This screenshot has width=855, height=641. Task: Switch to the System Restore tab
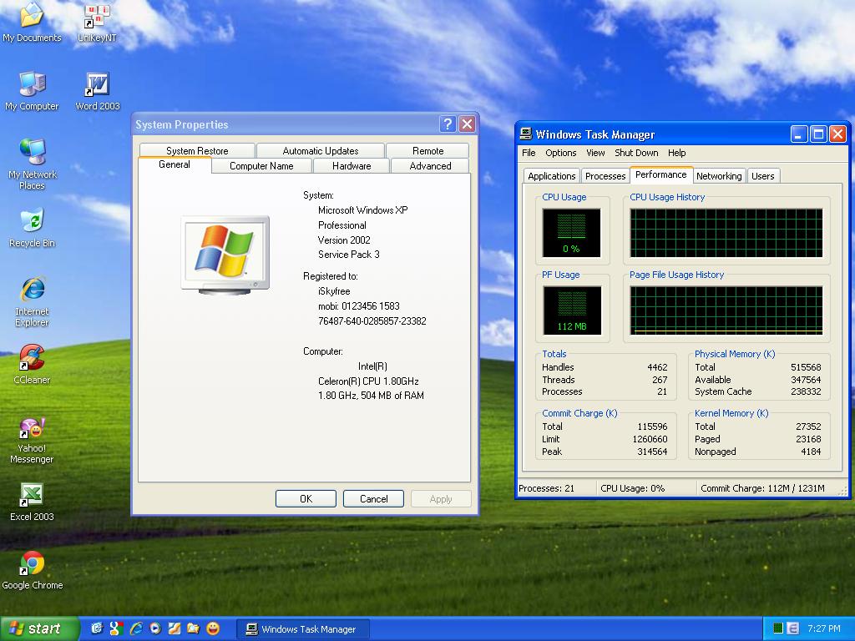(x=197, y=150)
